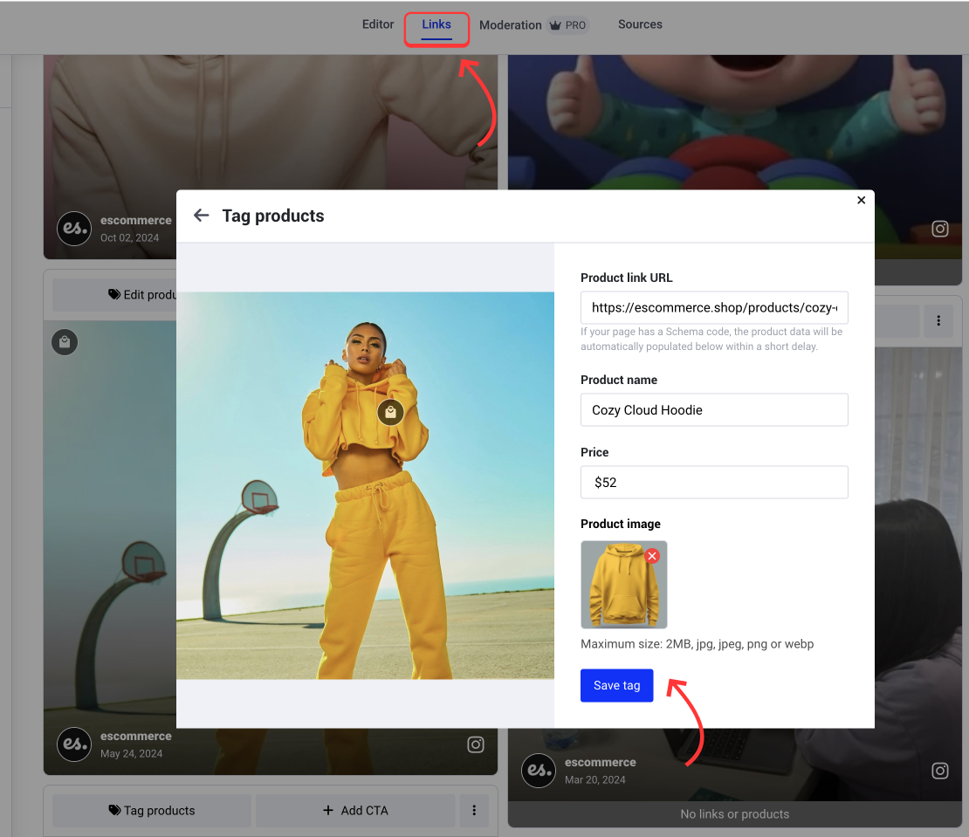The image size is (969, 837).
Task: Remove the hoodie product image via red X
Action: [x=652, y=555]
